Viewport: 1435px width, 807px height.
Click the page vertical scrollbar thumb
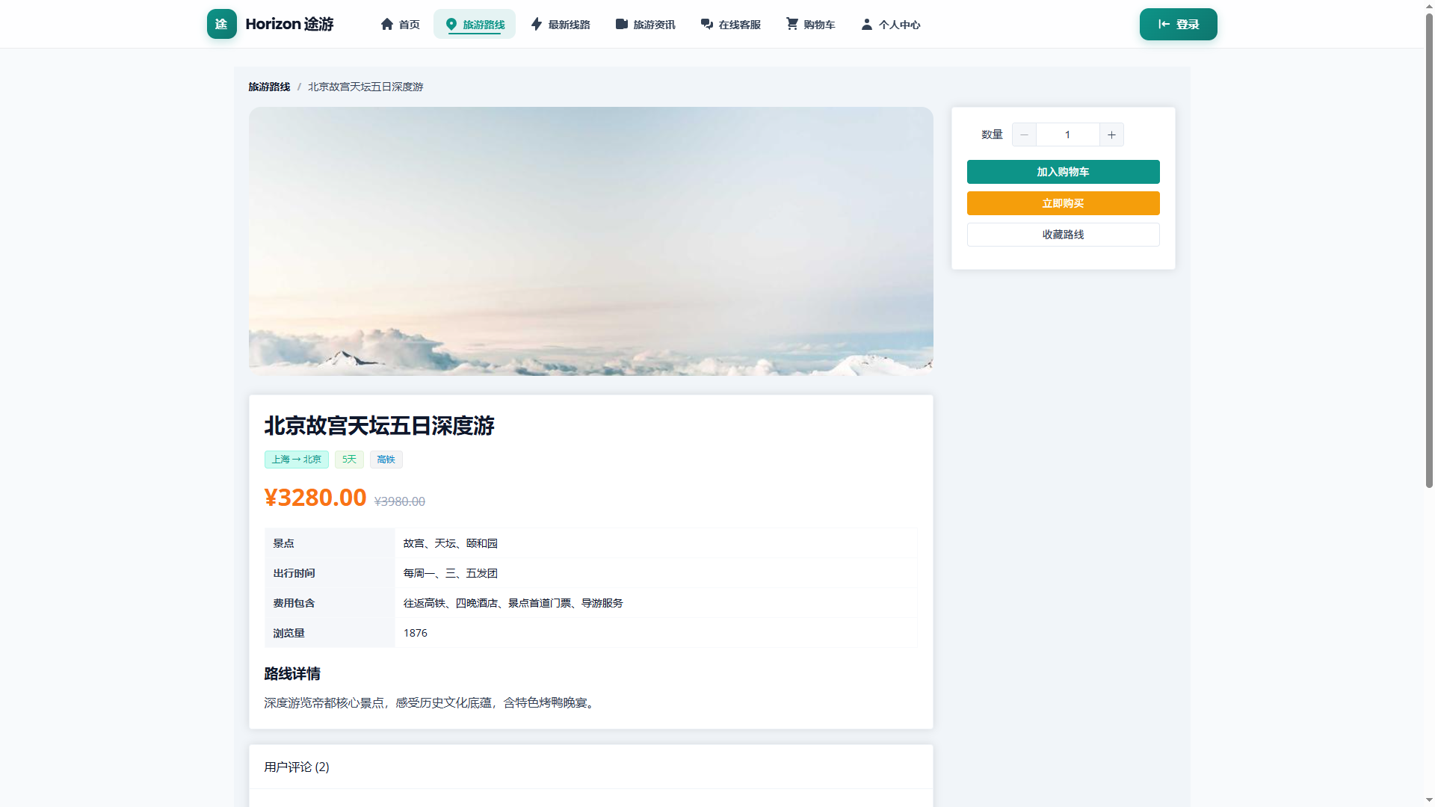tap(1429, 250)
